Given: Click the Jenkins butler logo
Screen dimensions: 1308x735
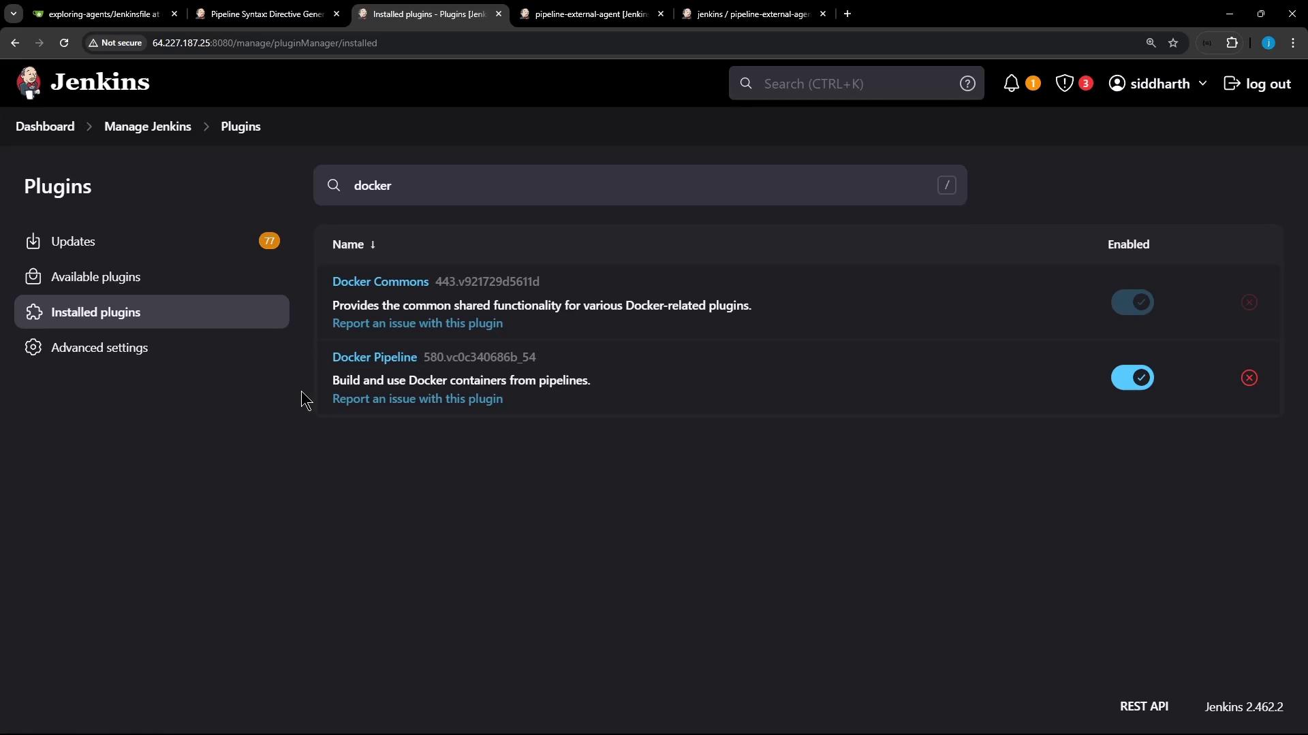Looking at the screenshot, I should tap(29, 83).
